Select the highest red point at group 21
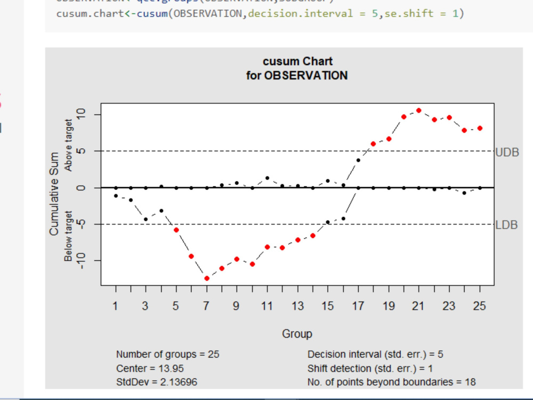The image size is (533, 400). coord(418,109)
